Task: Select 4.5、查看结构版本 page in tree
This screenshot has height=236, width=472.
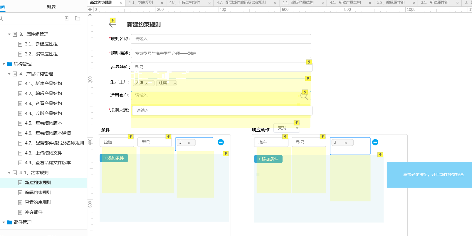Action: point(43,123)
